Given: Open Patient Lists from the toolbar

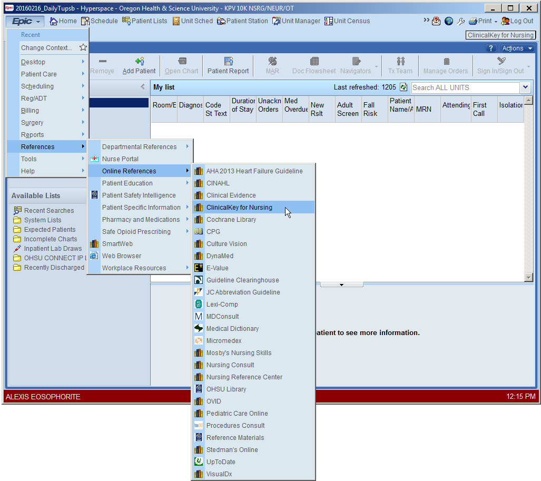Looking at the screenshot, I should coord(144,21).
